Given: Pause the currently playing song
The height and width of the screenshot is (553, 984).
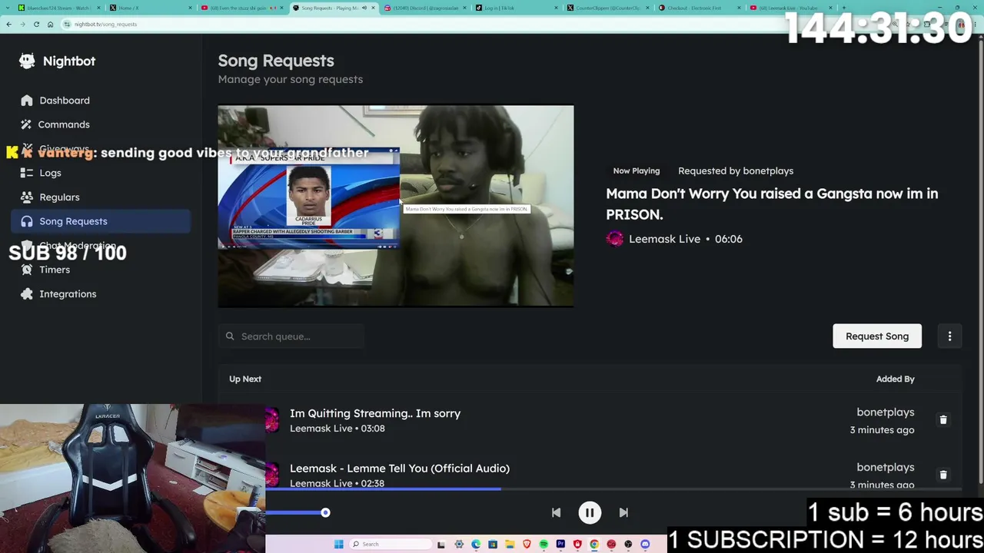Looking at the screenshot, I should tap(590, 513).
